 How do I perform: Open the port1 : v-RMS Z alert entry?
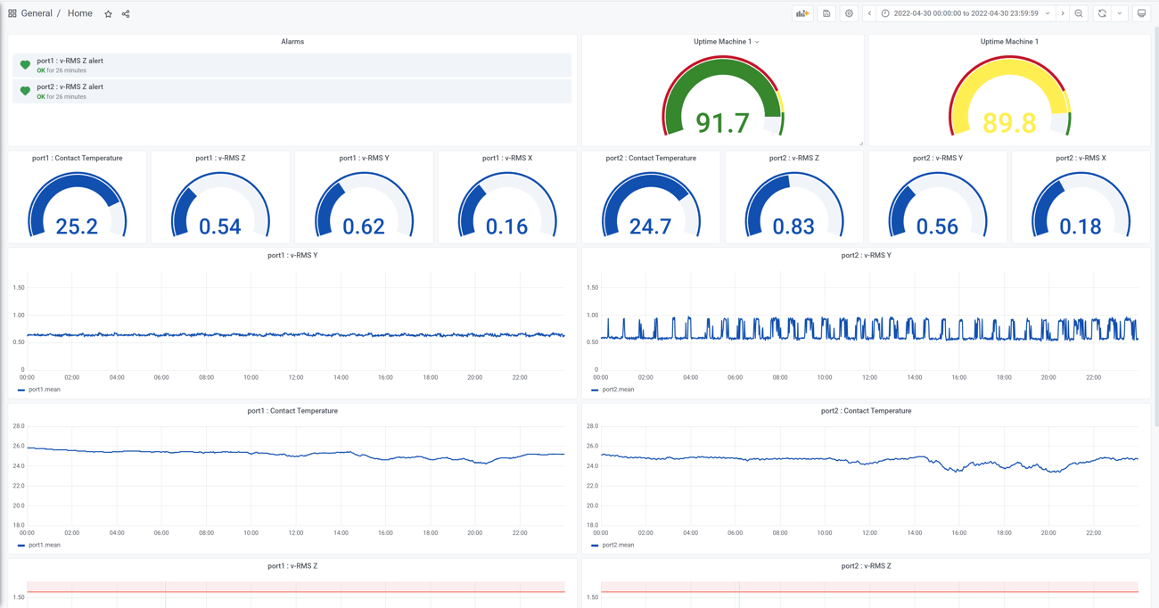pyautogui.click(x=292, y=65)
